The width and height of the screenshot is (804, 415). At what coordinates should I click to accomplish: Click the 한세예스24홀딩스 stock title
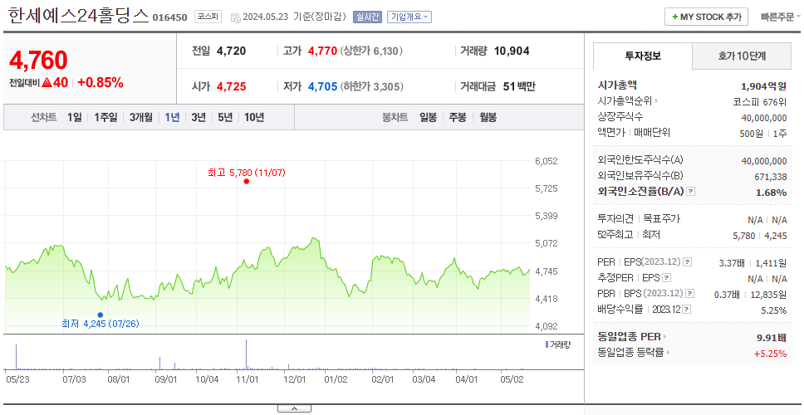pyautogui.click(x=78, y=16)
